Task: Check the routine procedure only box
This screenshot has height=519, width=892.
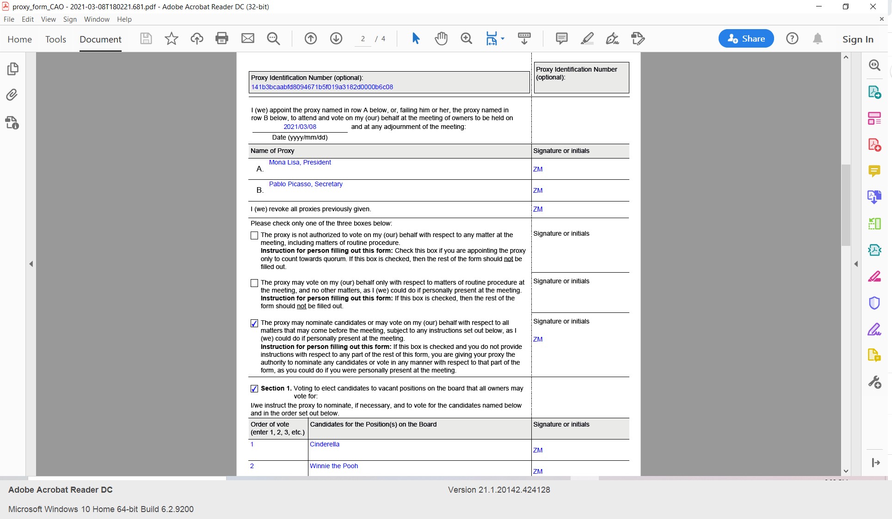Action: 254,283
